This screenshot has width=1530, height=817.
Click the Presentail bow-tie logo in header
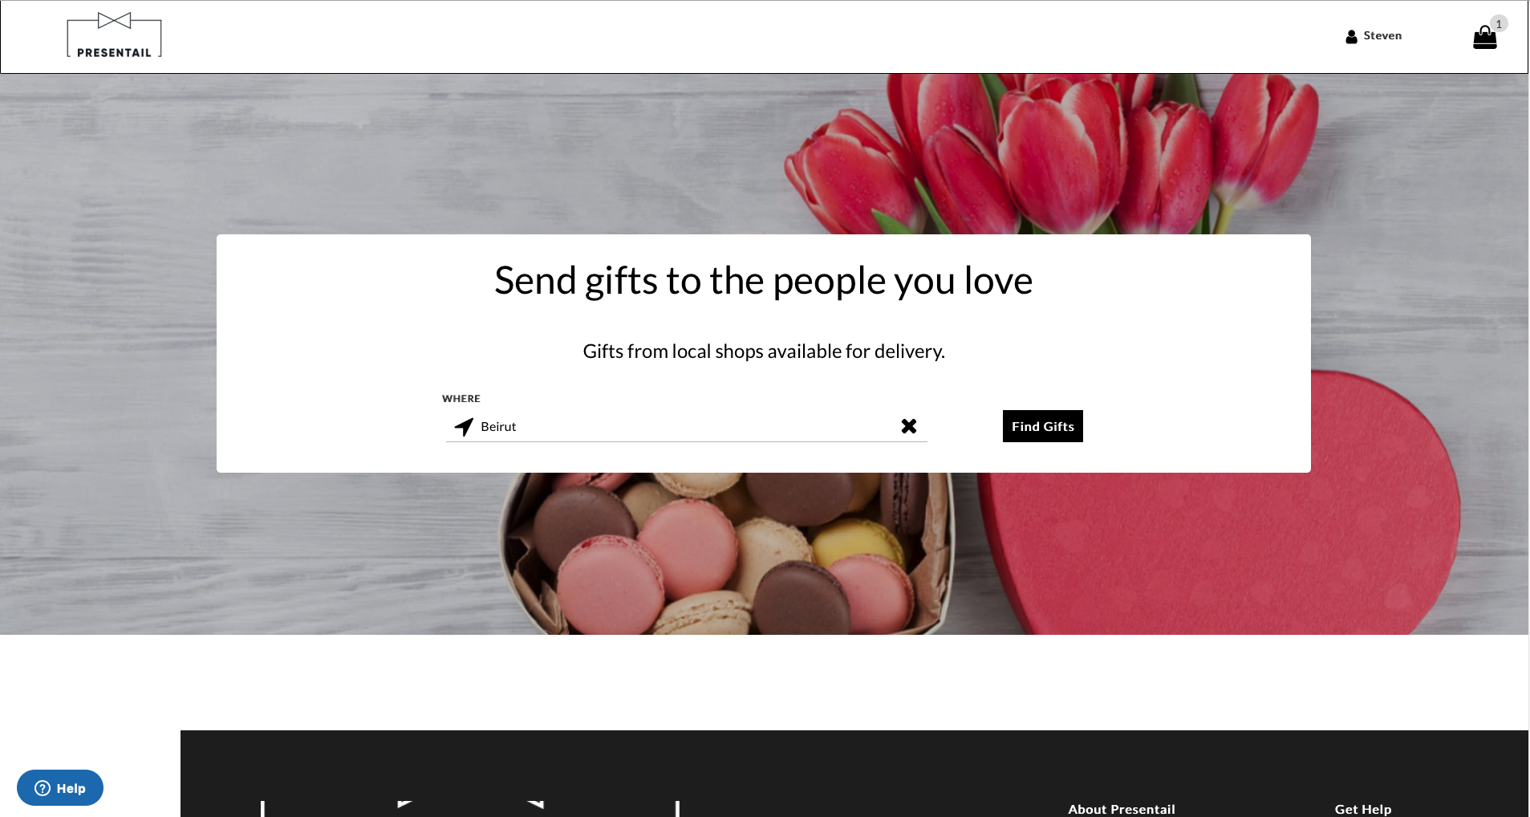coord(114,36)
